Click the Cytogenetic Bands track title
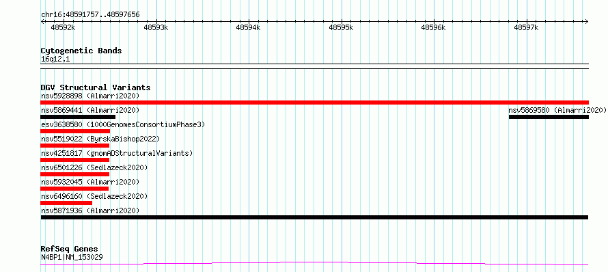 pyautogui.click(x=81, y=51)
